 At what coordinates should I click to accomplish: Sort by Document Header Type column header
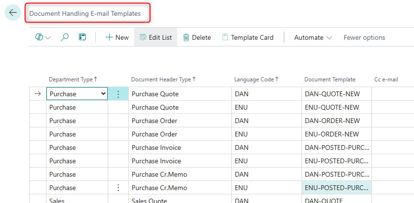tap(163, 79)
